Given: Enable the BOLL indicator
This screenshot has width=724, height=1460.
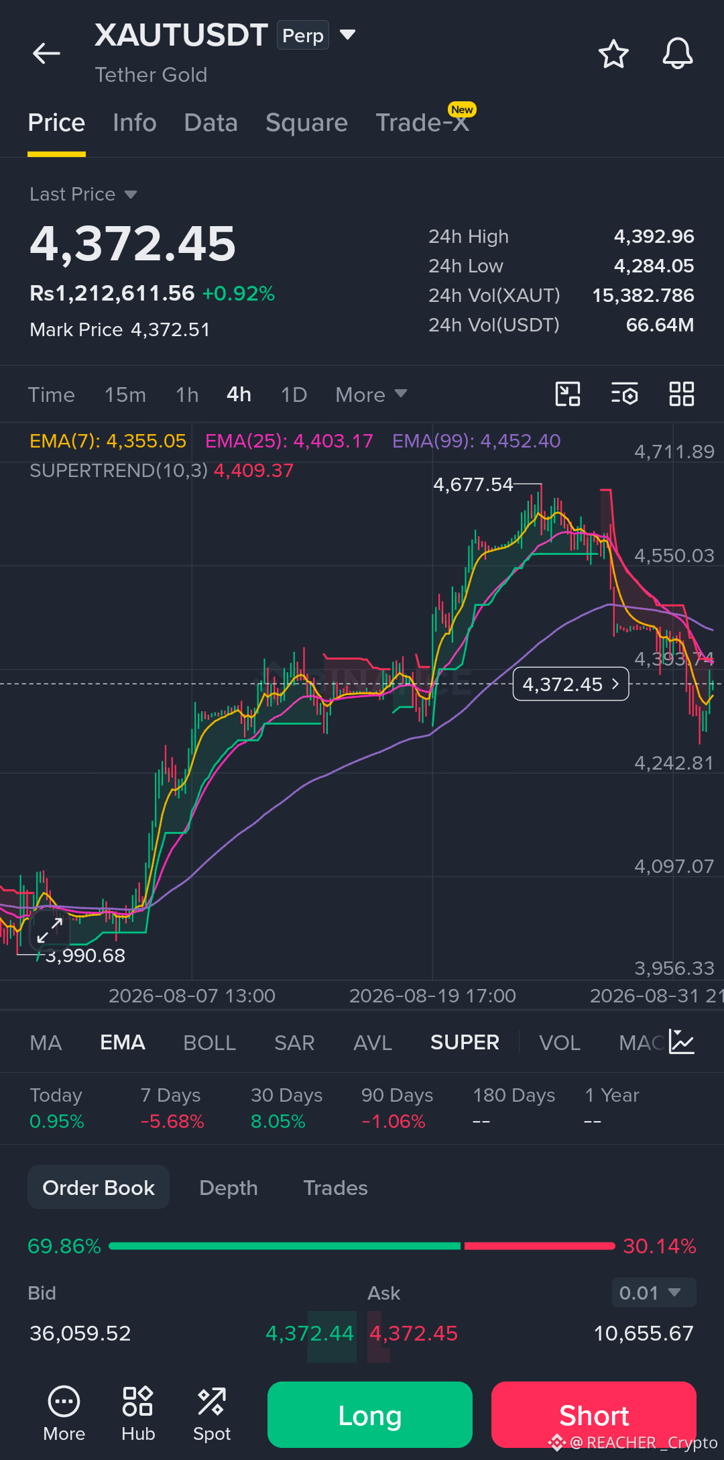Looking at the screenshot, I should [x=209, y=1042].
